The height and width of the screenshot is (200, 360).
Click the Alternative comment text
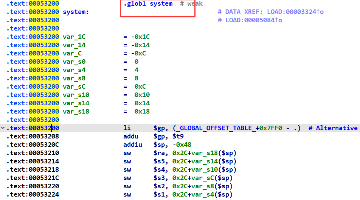(337, 128)
